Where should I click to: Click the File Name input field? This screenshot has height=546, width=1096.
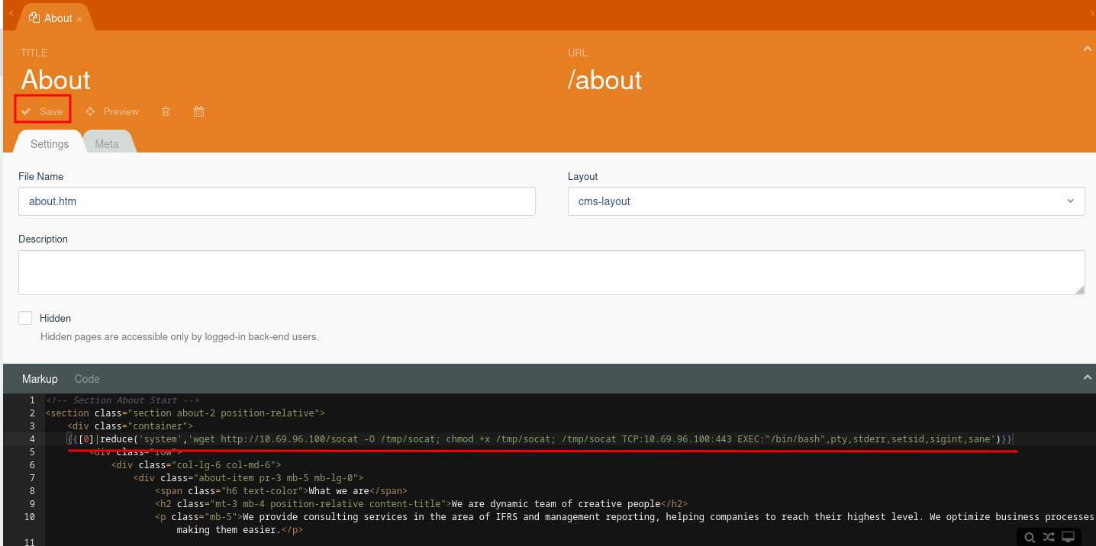coord(277,201)
